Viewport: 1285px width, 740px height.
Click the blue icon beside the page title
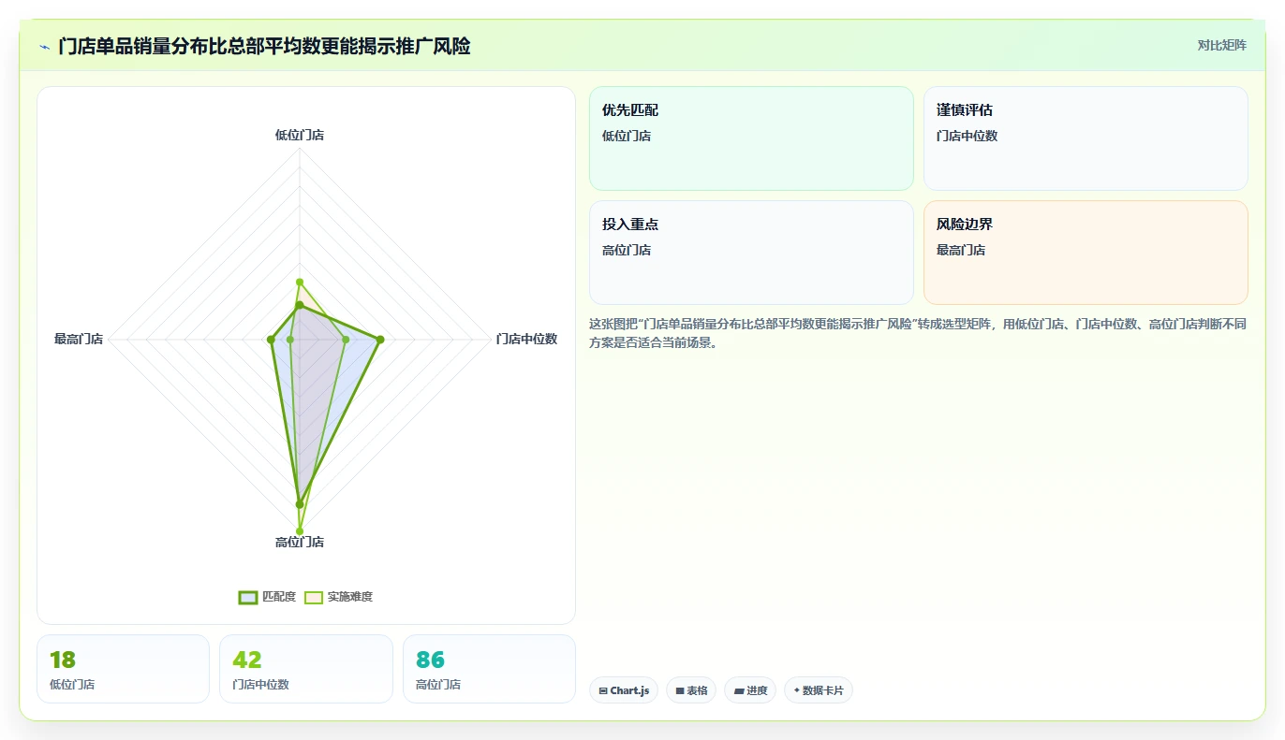(x=44, y=46)
